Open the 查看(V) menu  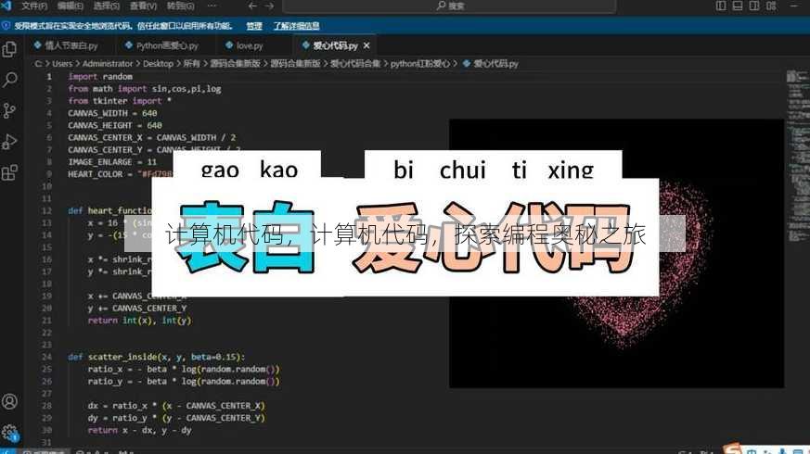tap(143, 6)
